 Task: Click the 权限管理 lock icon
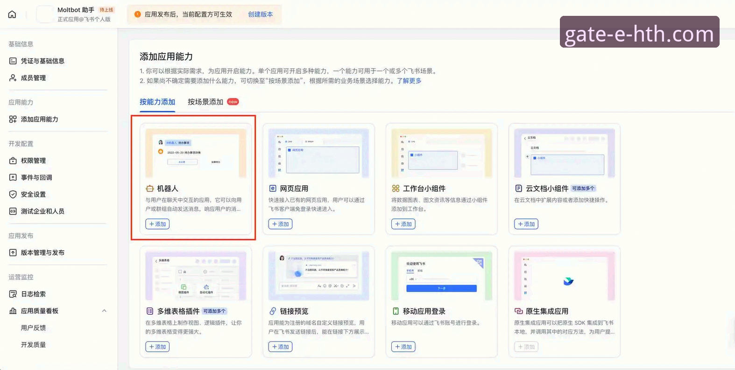coord(13,161)
